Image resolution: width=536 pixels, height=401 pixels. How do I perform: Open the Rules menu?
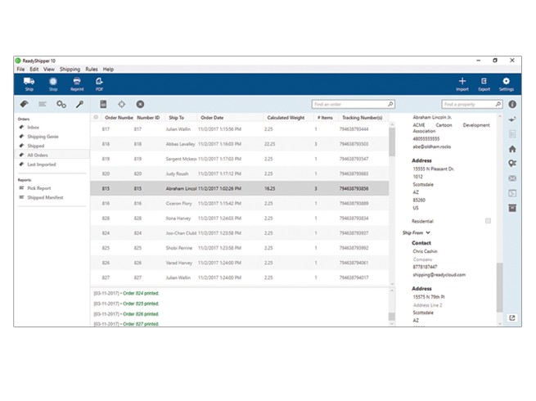click(92, 69)
